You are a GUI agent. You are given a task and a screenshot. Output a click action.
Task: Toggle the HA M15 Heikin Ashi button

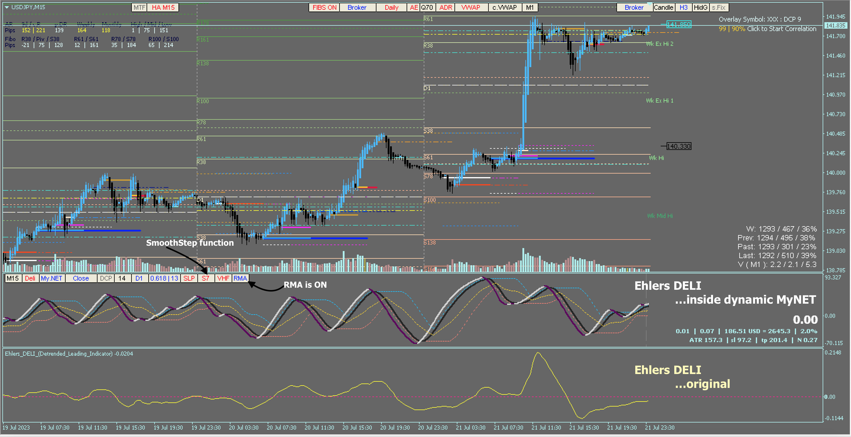[163, 7]
